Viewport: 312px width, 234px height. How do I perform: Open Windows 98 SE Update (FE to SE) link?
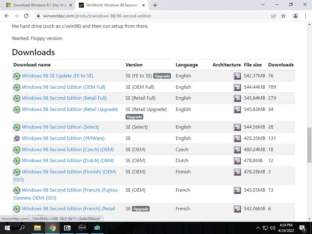[58, 76]
